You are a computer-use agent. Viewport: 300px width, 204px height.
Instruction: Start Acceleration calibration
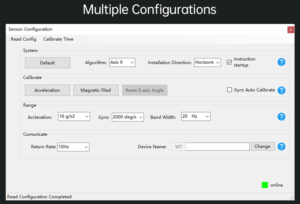pos(47,90)
